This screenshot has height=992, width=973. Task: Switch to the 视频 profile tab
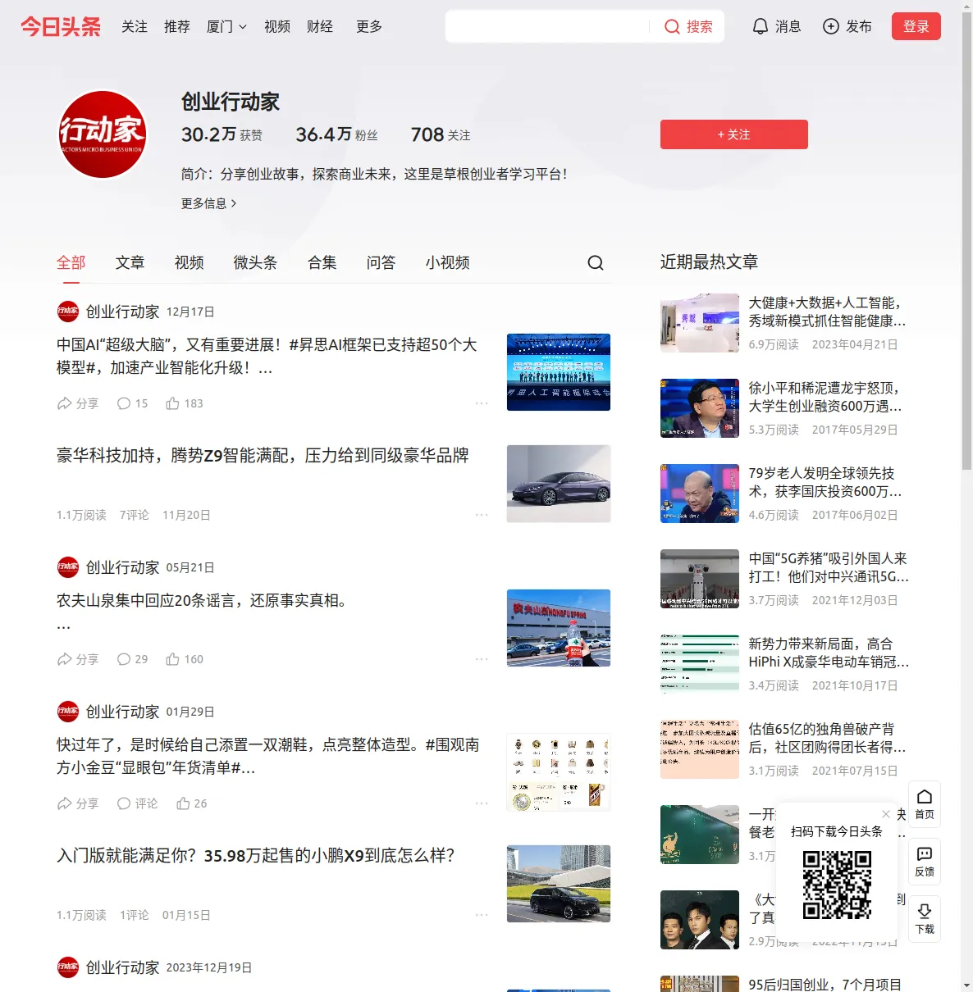click(x=190, y=262)
